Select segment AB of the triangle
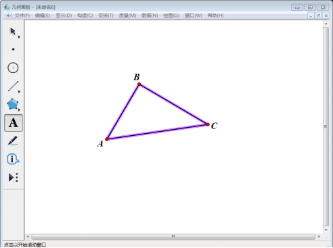Image resolution: width=333 pixels, height=248 pixels. pos(123,111)
